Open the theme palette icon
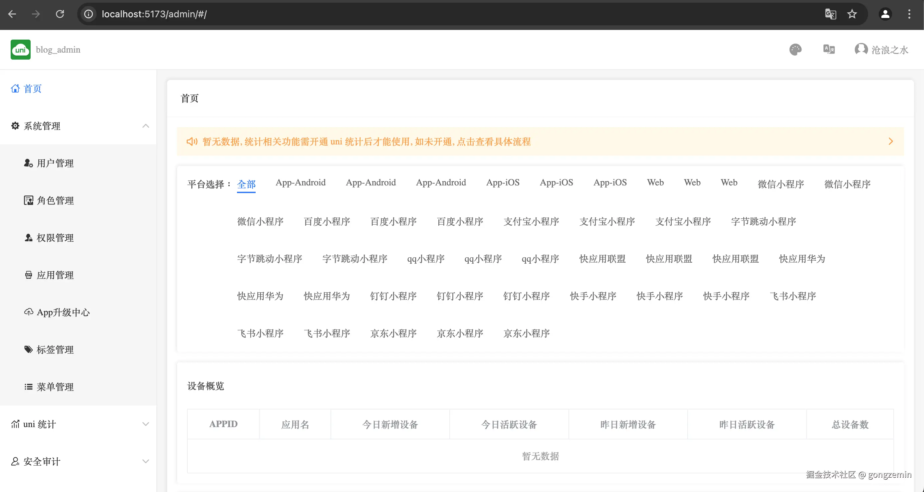Viewport: 924px width, 492px height. [x=795, y=50]
